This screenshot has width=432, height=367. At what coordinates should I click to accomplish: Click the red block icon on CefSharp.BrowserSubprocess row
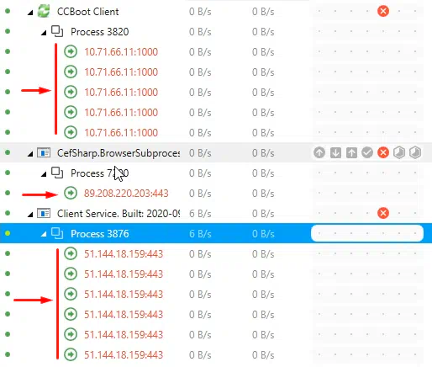(x=383, y=152)
